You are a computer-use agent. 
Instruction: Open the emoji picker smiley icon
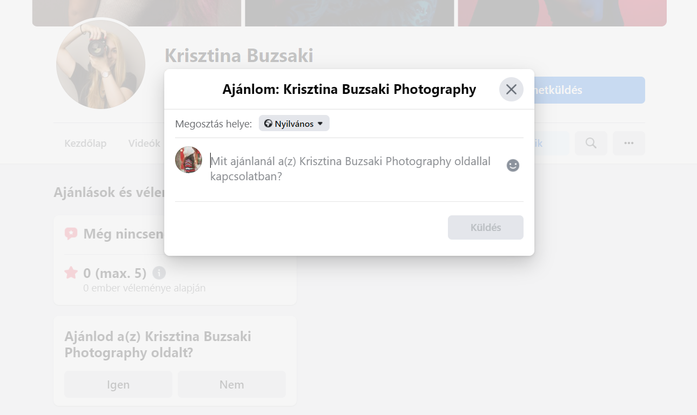click(513, 166)
